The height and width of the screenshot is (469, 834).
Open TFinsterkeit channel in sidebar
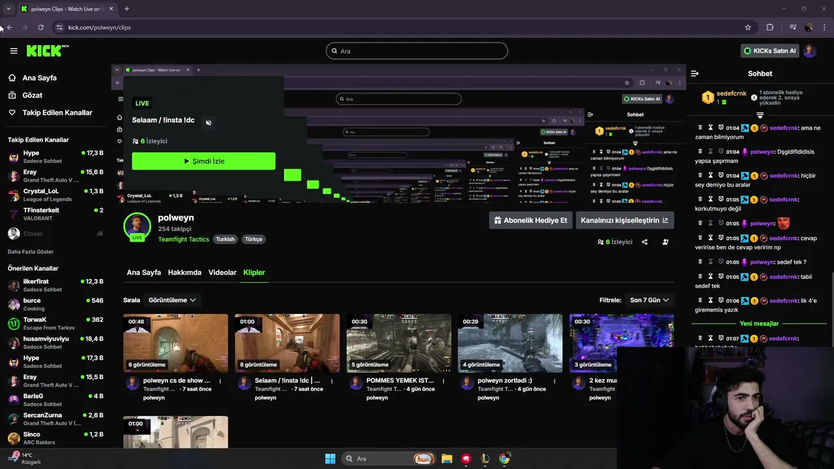tap(55, 214)
